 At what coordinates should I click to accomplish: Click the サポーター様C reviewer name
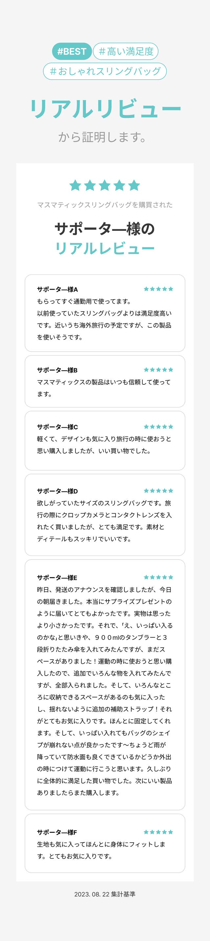click(x=57, y=427)
